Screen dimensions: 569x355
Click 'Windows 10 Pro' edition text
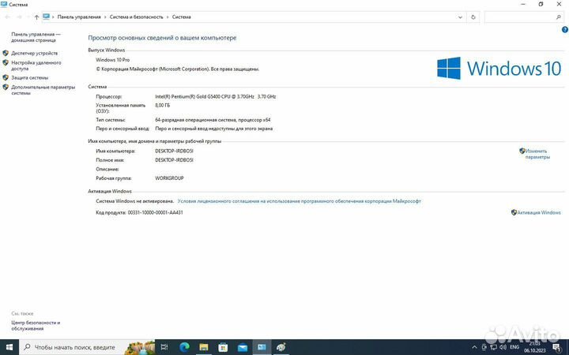pyautogui.click(x=112, y=60)
